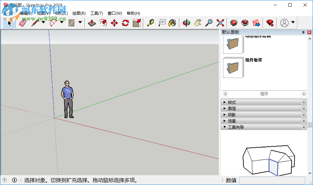Go forward with components right arrow
313x185 pixels.
(x=304, y=94)
